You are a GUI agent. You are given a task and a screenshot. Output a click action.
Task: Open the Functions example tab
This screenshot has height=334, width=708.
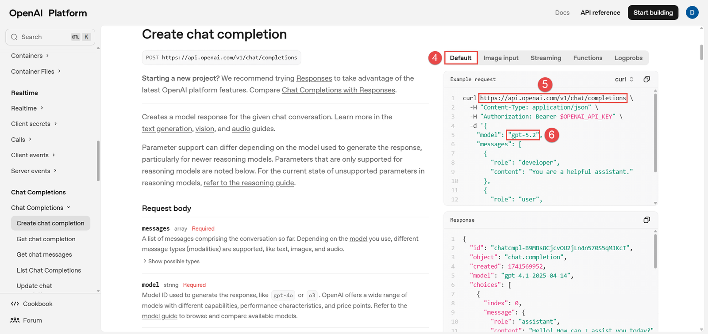[588, 58]
